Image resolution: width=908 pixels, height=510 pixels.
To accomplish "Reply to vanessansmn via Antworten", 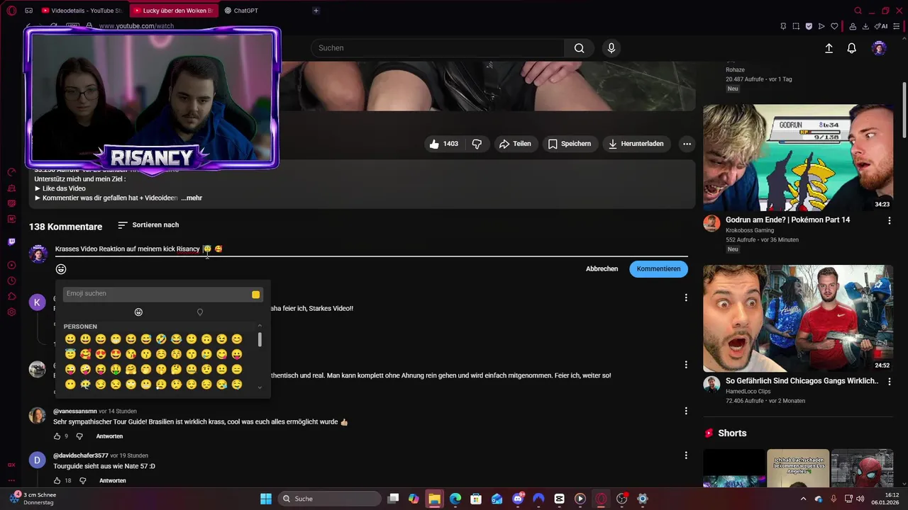I will coord(109,436).
